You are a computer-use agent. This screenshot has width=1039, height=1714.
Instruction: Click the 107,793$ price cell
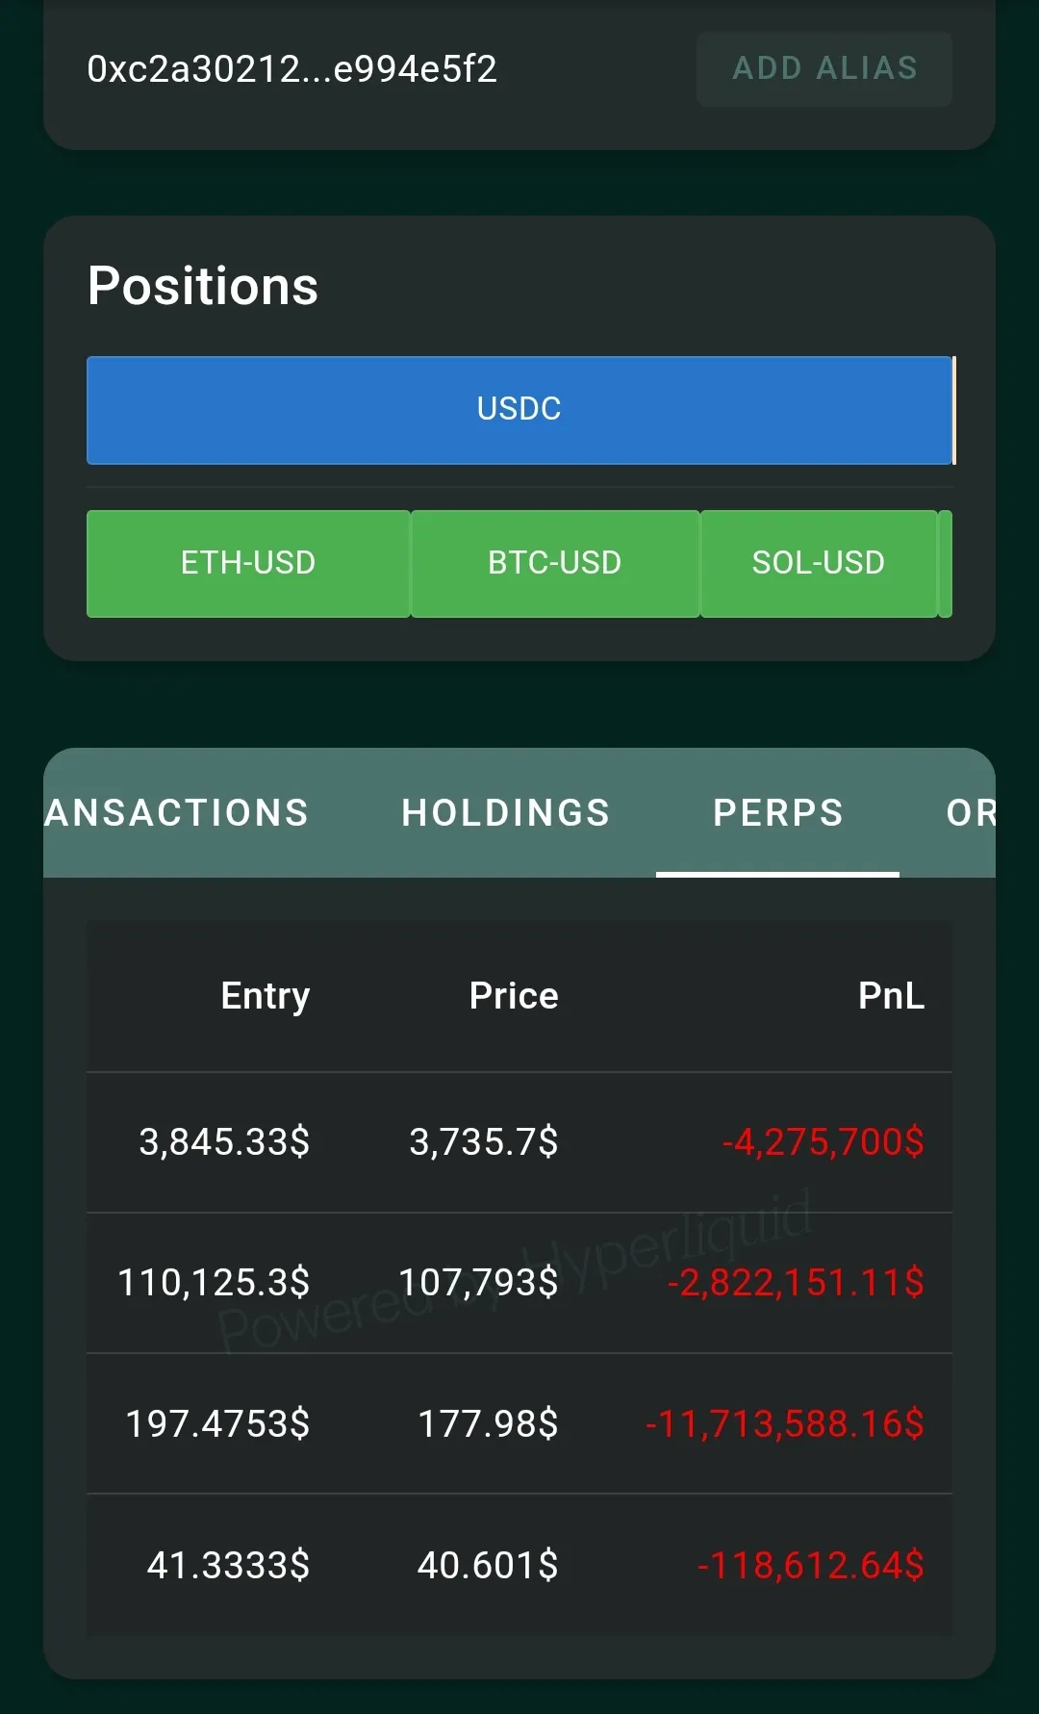pos(478,1283)
